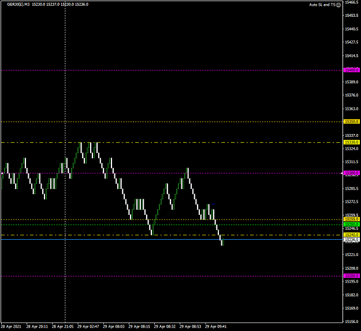Click the 29 Apr 02:47 time axis label
361x331 pixels.
(88, 326)
